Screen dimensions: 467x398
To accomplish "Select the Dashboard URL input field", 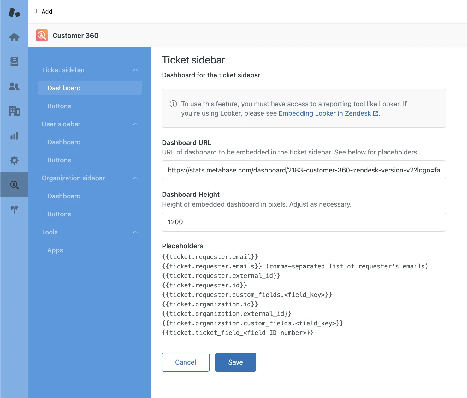I will tap(303, 170).
